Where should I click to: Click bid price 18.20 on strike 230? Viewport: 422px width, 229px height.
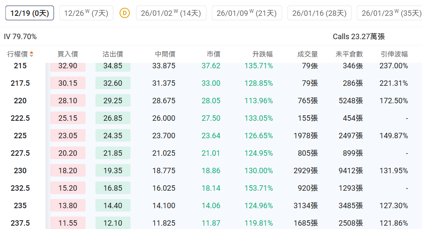pos(68,171)
